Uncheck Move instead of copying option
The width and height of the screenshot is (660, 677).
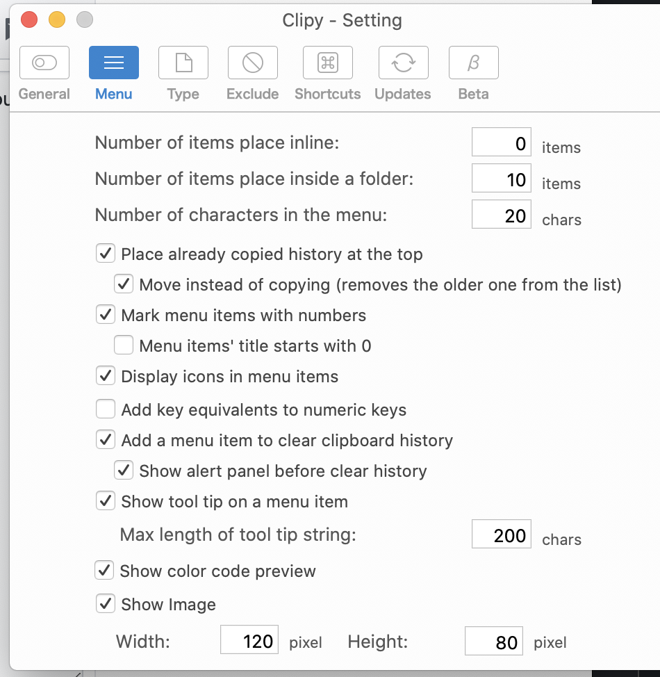pyautogui.click(x=124, y=284)
